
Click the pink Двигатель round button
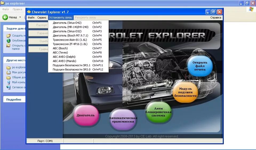pos(86,115)
